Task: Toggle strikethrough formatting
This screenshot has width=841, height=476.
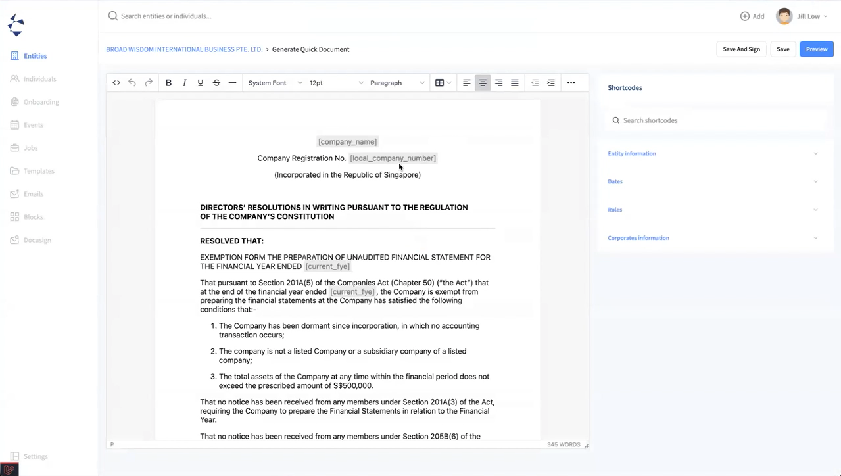Action: point(216,83)
